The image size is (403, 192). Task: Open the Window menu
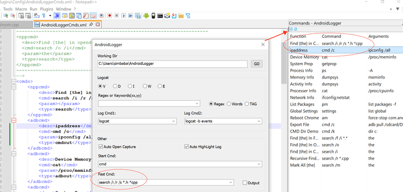tap(64, 9)
